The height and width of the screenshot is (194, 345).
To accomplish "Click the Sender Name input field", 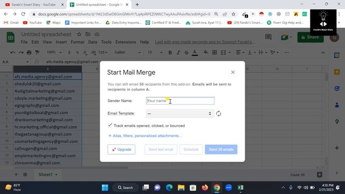I will point(180,101).
